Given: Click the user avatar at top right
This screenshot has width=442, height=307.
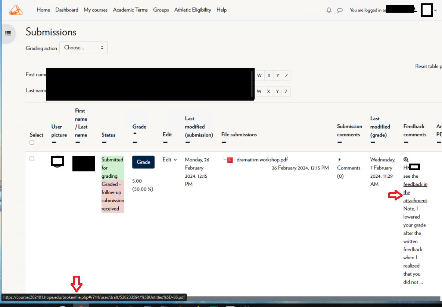Looking at the screenshot, I should coord(427,10).
